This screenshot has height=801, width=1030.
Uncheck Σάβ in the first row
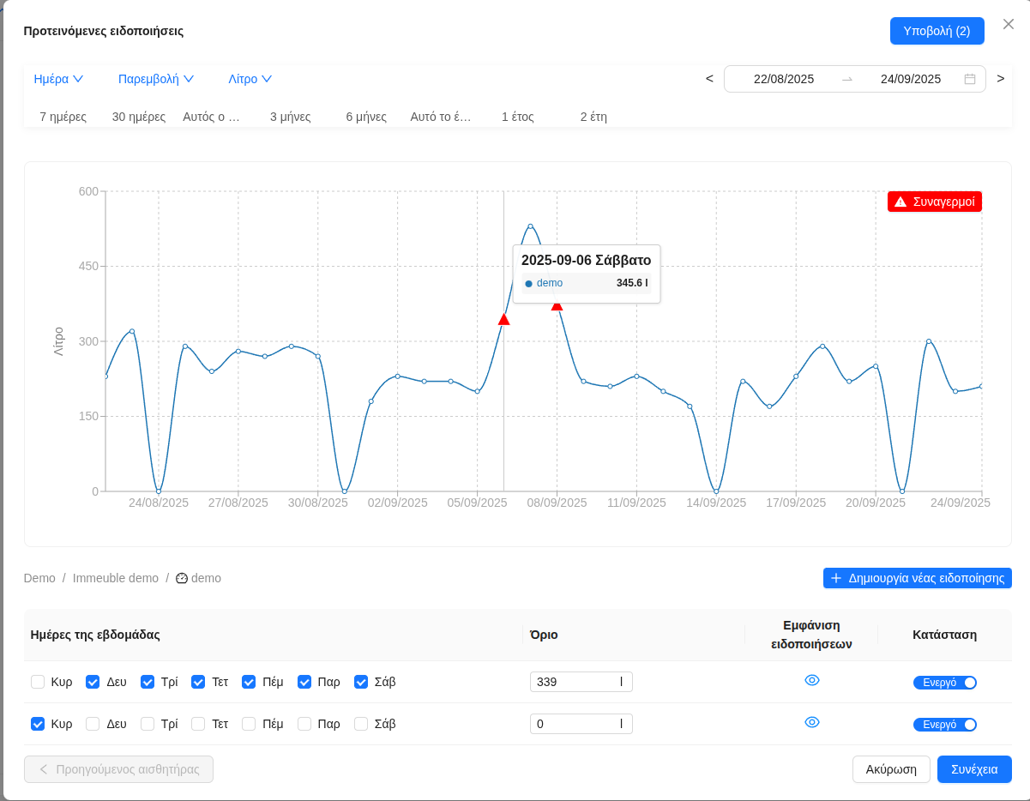pyautogui.click(x=361, y=682)
